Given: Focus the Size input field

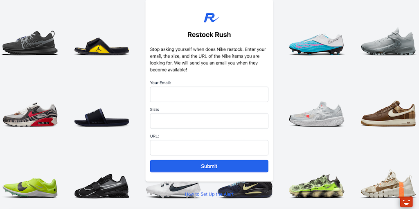Looking at the screenshot, I should tap(209, 121).
